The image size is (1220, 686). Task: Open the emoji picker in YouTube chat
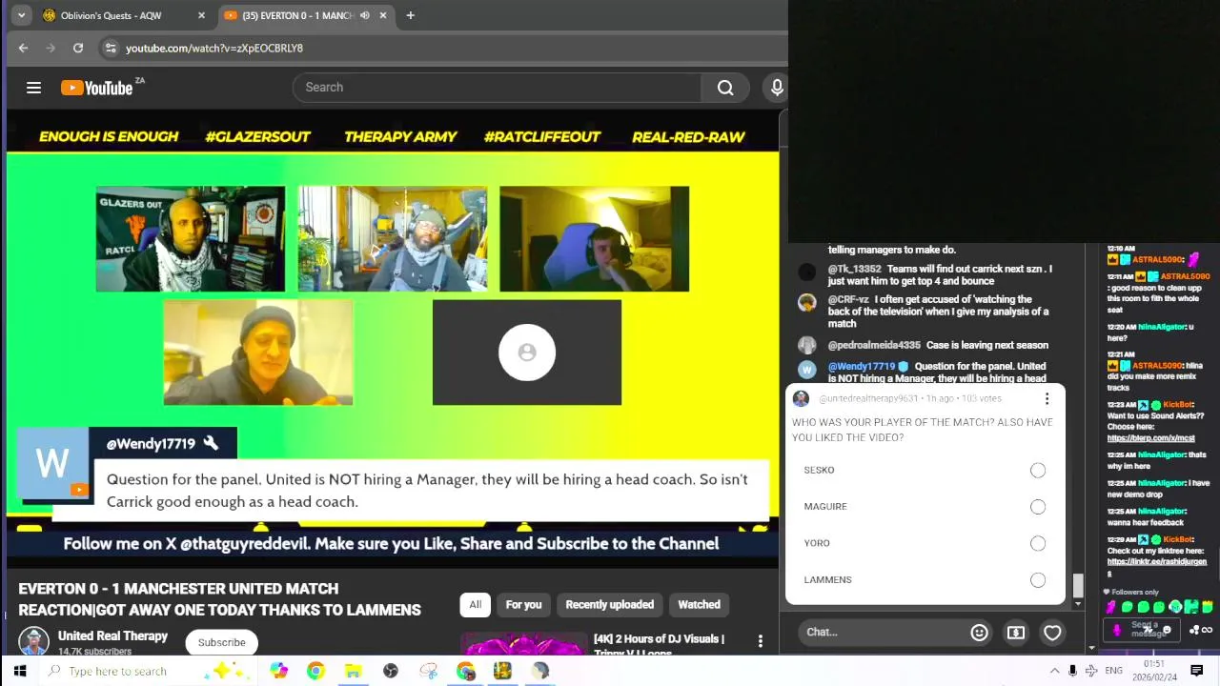[x=979, y=632]
